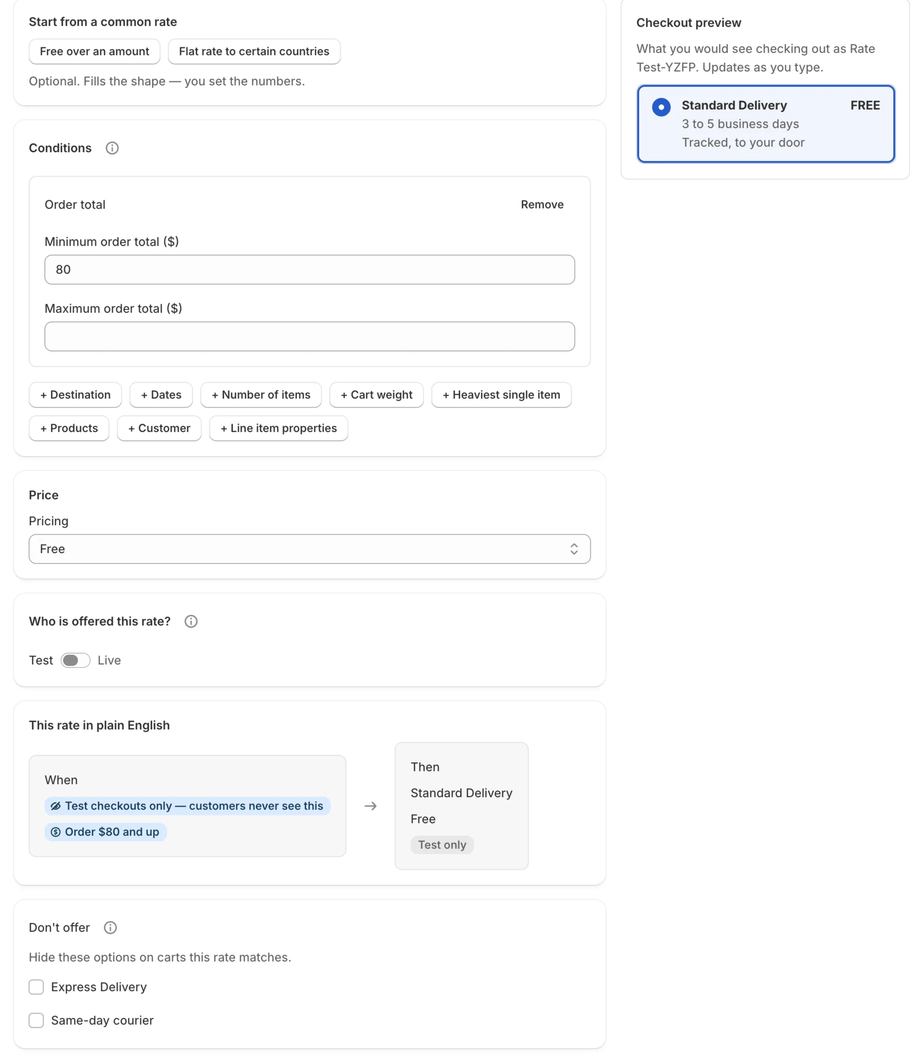Open the Don't offer info icon

click(x=110, y=928)
